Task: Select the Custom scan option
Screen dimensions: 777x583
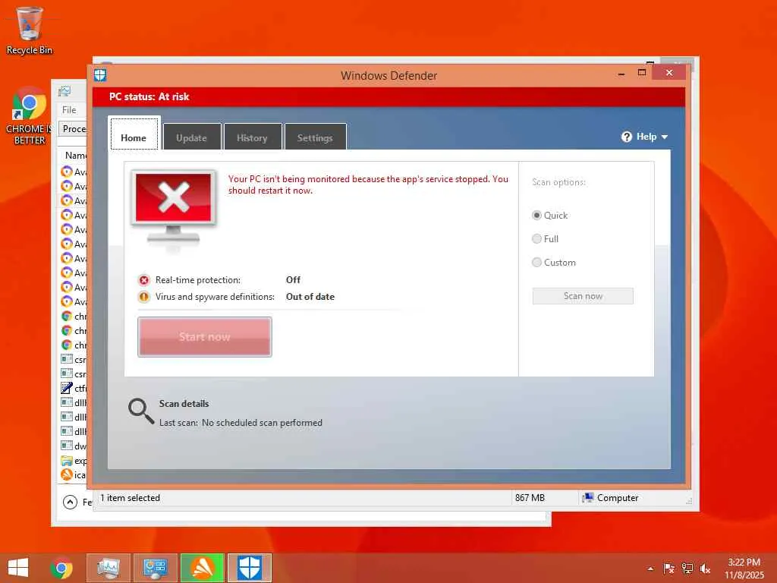Action: (x=536, y=262)
